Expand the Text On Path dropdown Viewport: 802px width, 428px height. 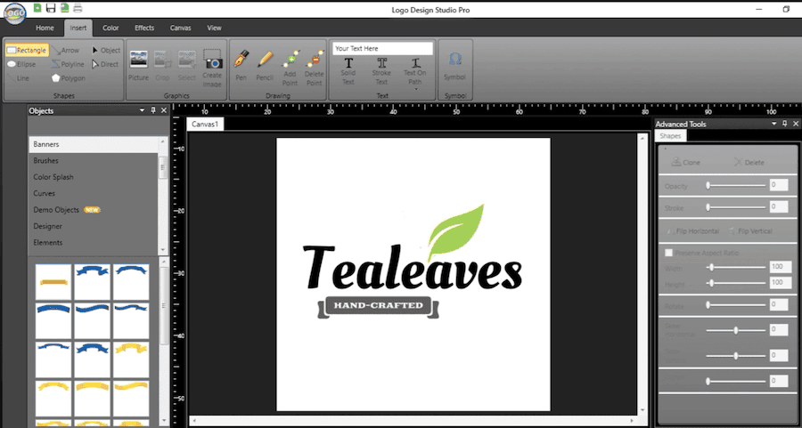point(414,89)
